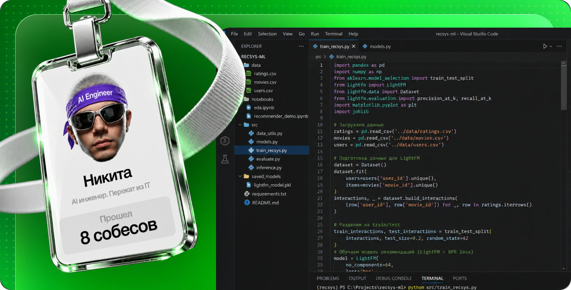Open the Go menu
Screen dimensions: 571x290
point(302,34)
